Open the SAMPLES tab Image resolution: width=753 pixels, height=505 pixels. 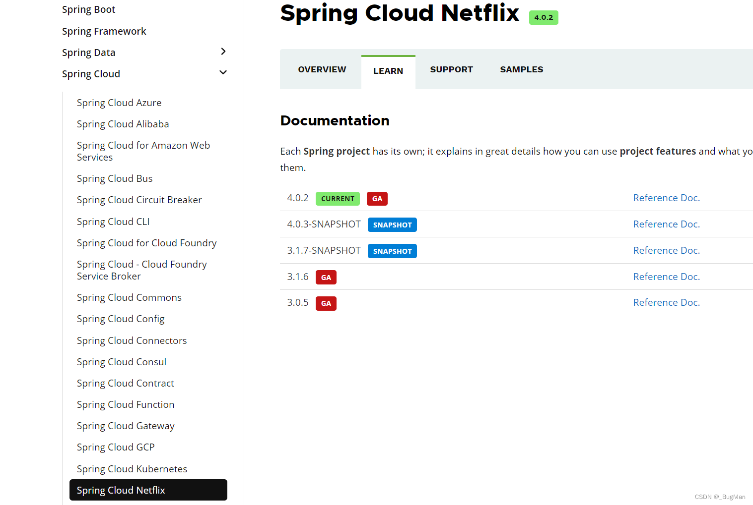pyautogui.click(x=522, y=69)
